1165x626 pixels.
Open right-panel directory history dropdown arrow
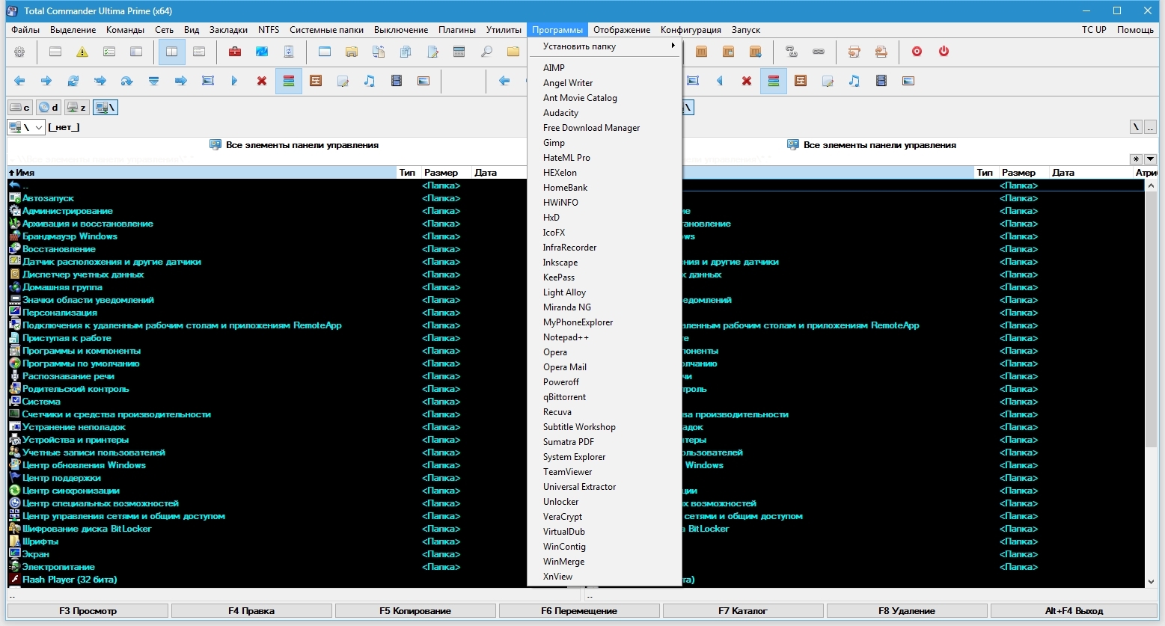click(1151, 159)
